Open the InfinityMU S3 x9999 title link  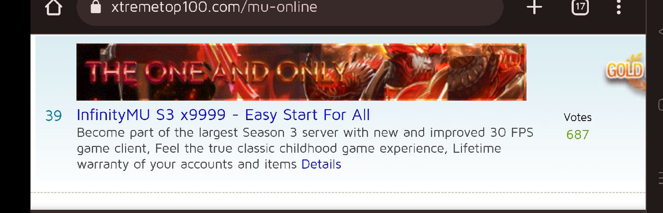click(x=223, y=114)
